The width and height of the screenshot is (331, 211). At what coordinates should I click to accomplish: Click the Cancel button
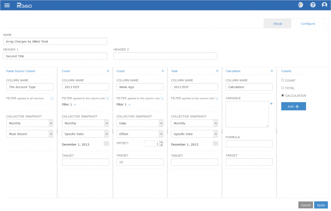point(306,205)
